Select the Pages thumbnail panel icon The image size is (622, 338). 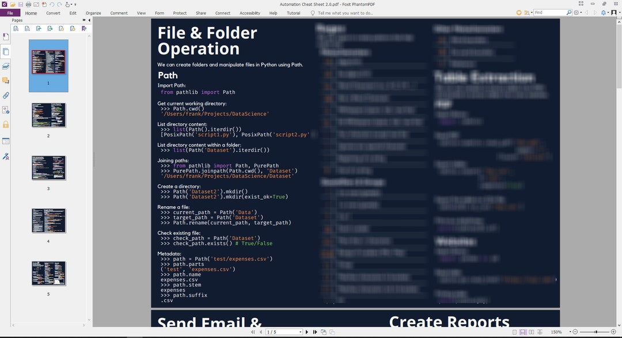[x=6, y=51]
